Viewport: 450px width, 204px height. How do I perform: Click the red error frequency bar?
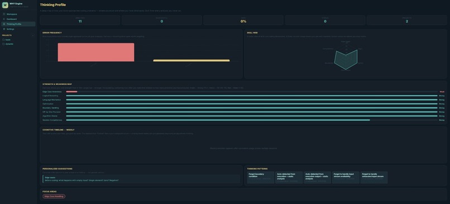click(x=96, y=52)
